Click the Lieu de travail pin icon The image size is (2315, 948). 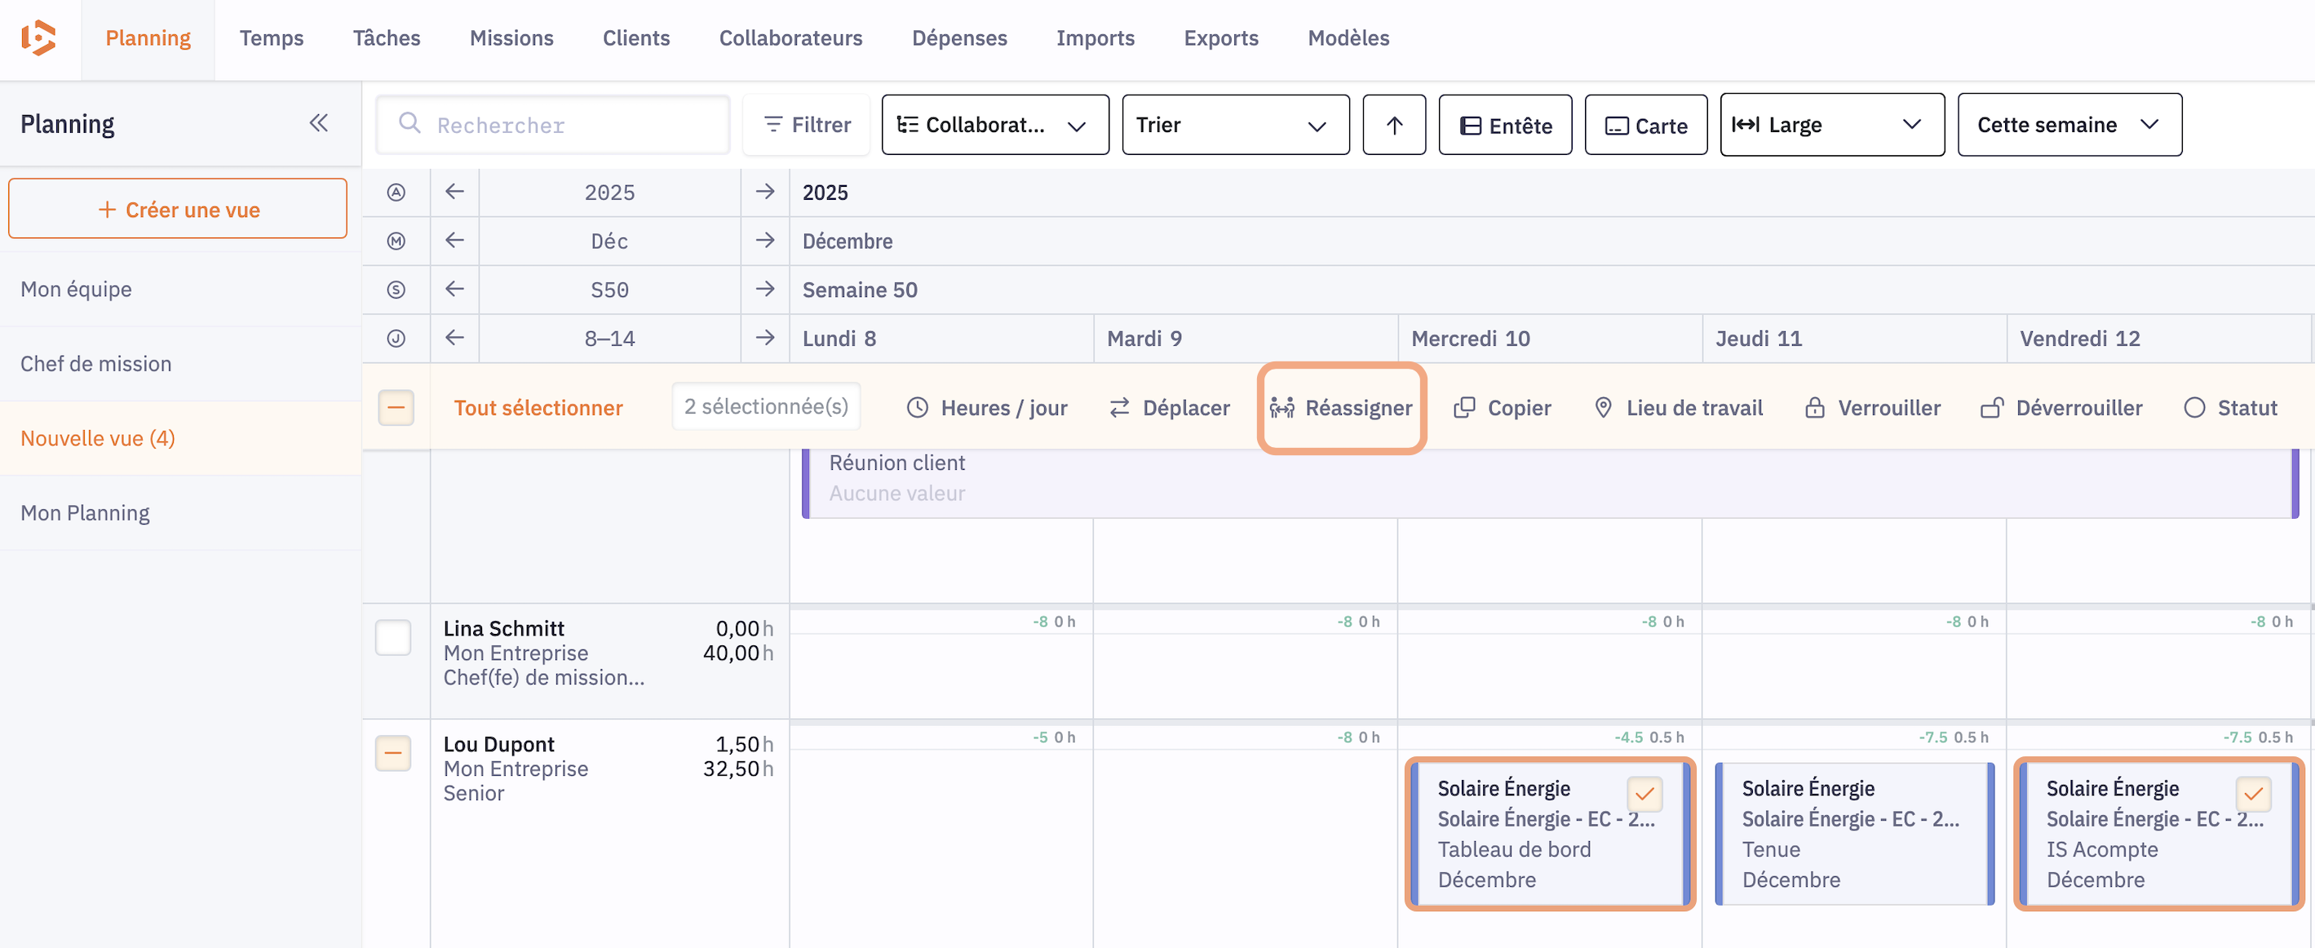pyautogui.click(x=1602, y=408)
